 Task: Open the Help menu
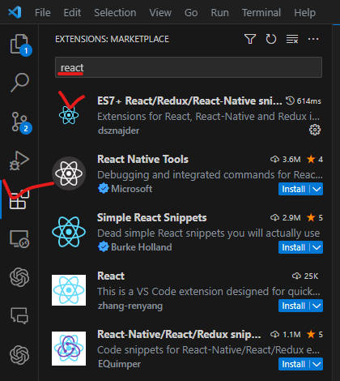pos(304,13)
